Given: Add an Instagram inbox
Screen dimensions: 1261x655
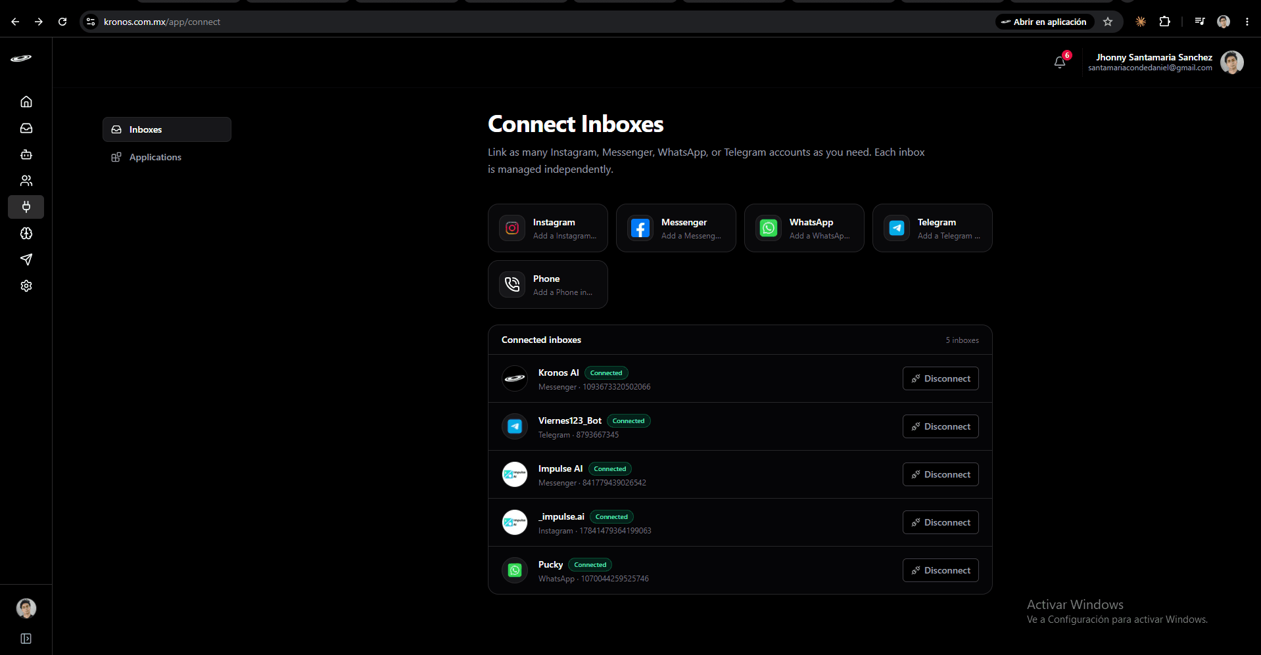Looking at the screenshot, I should click(x=548, y=228).
